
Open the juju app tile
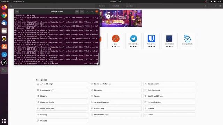pyautogui.click(x=116, y=41)
